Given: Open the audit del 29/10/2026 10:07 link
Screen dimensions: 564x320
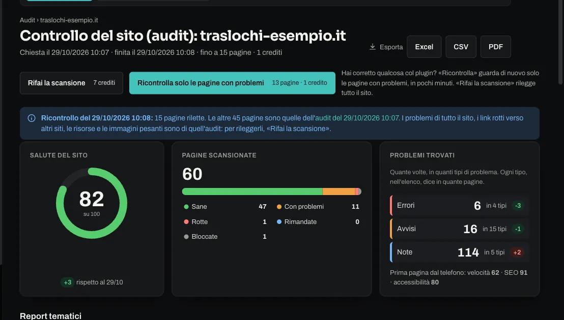Looking at the screenshot, I should pyautogui.click(x=357, y=118).
